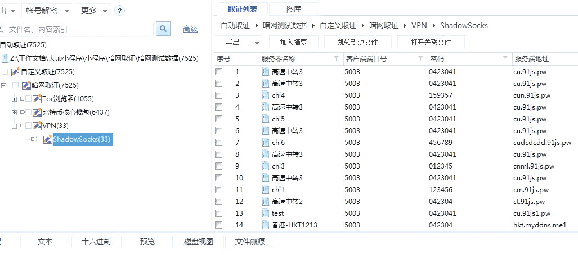The height and width of the screenshot is (255, 578).
Task: Check the 暗网取证 tree checkbox
Action: [x=16, y=85]
